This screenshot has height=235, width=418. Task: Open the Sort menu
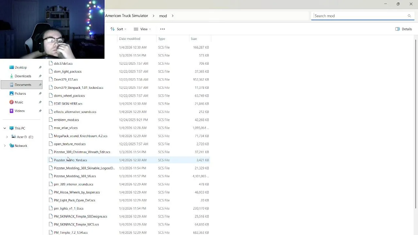(118, 29)
